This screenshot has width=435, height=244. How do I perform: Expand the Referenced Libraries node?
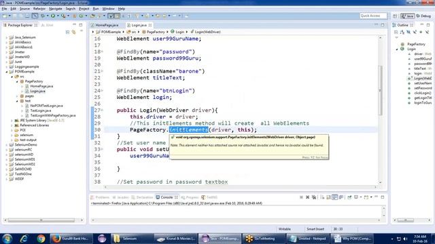pos(12,125)
